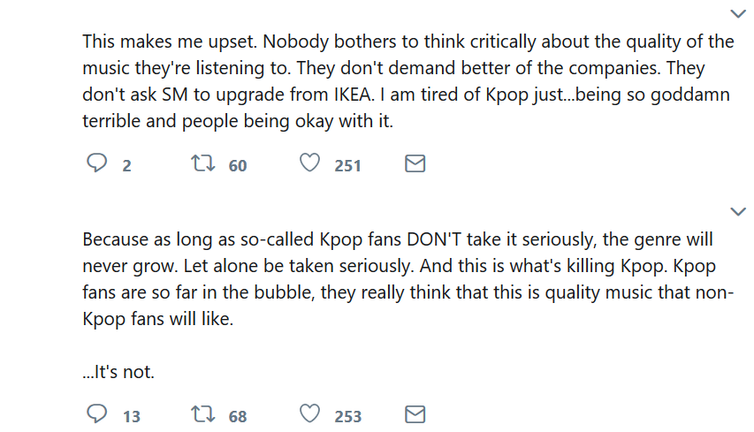Open the chevron menu on the first tweet
The width and height of the screenshot is (754, 432).
[738, 13]
